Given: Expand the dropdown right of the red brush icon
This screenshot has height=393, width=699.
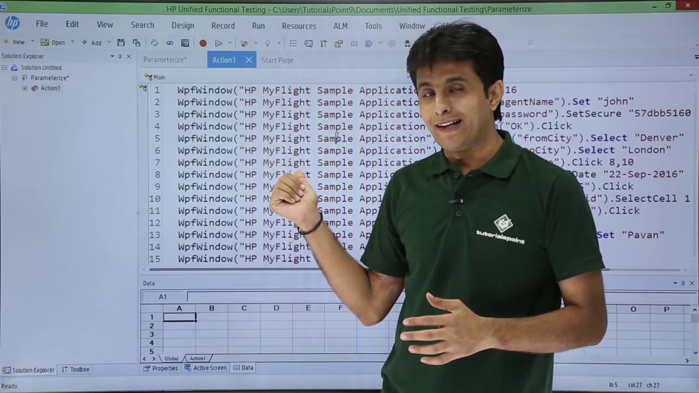Looking at the screenshot, I should [x=255, y=43].
